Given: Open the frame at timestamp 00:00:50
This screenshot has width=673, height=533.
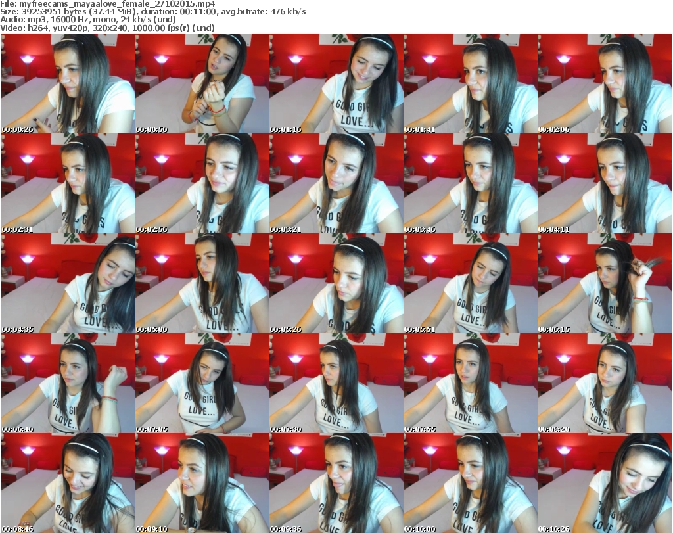Looking at the screenshot, I should click(x=202, y=83).
